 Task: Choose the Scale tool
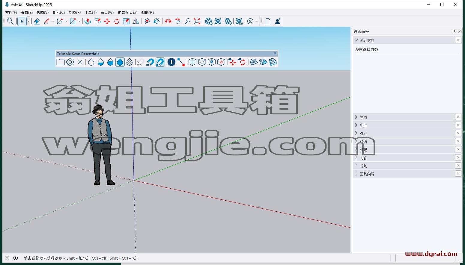pyautogui.click(x=126, y=21)
